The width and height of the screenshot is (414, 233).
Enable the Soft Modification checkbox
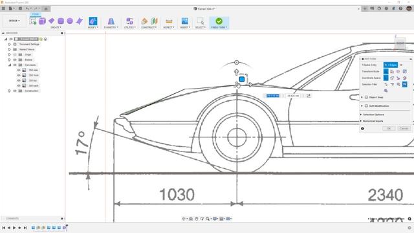pos(367,106)
